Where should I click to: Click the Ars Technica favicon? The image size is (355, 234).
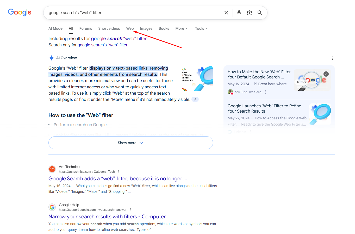point(52,169)
